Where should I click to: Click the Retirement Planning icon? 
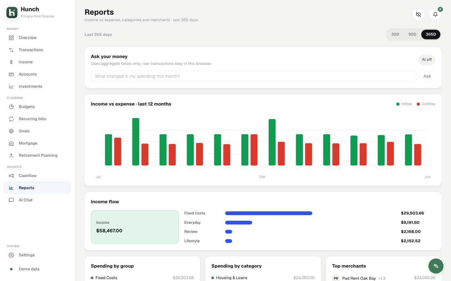[11, 155]
